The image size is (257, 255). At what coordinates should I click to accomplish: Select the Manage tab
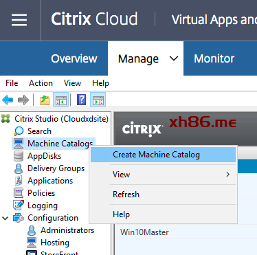point(138,58)
